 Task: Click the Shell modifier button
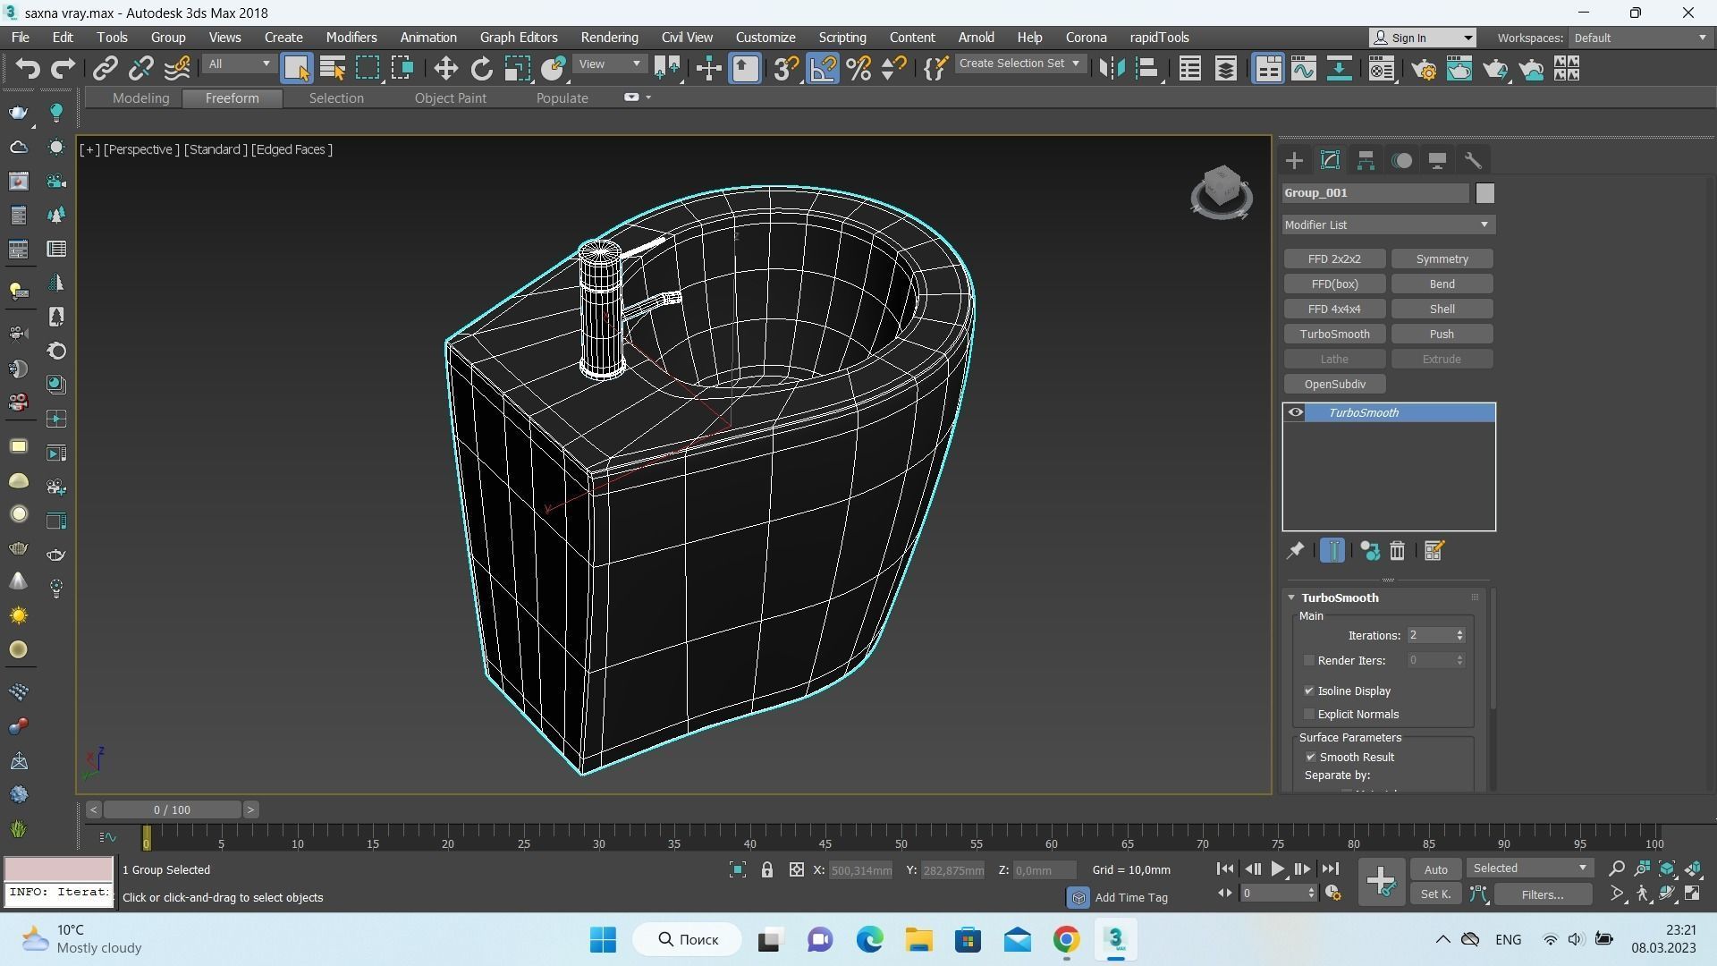coord(1442,309)
